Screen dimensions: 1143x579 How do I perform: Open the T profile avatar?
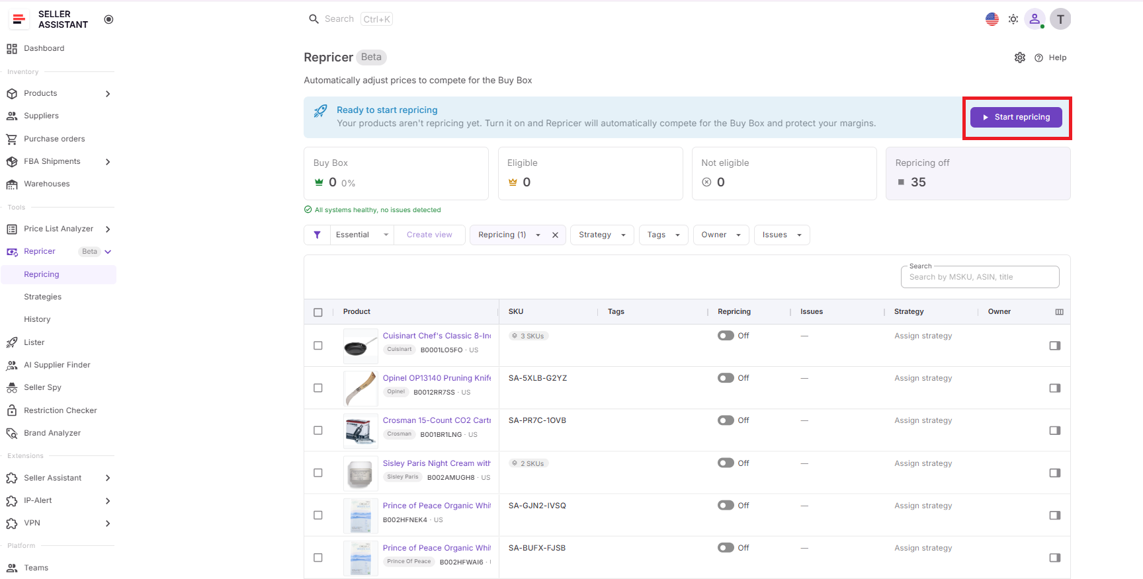[1060, 19]
